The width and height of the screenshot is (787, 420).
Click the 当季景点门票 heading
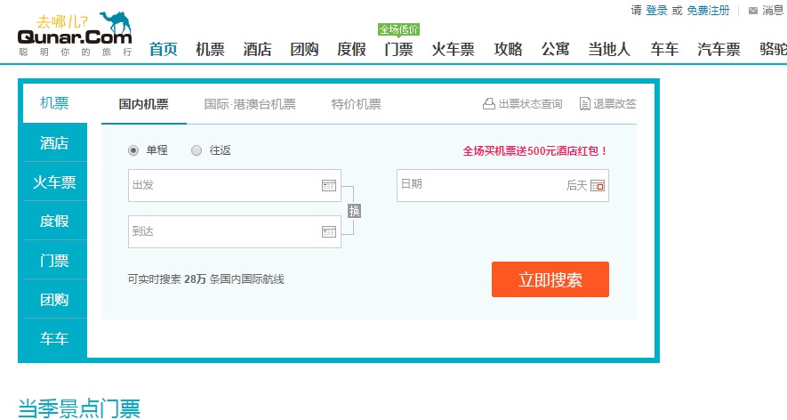79,408
